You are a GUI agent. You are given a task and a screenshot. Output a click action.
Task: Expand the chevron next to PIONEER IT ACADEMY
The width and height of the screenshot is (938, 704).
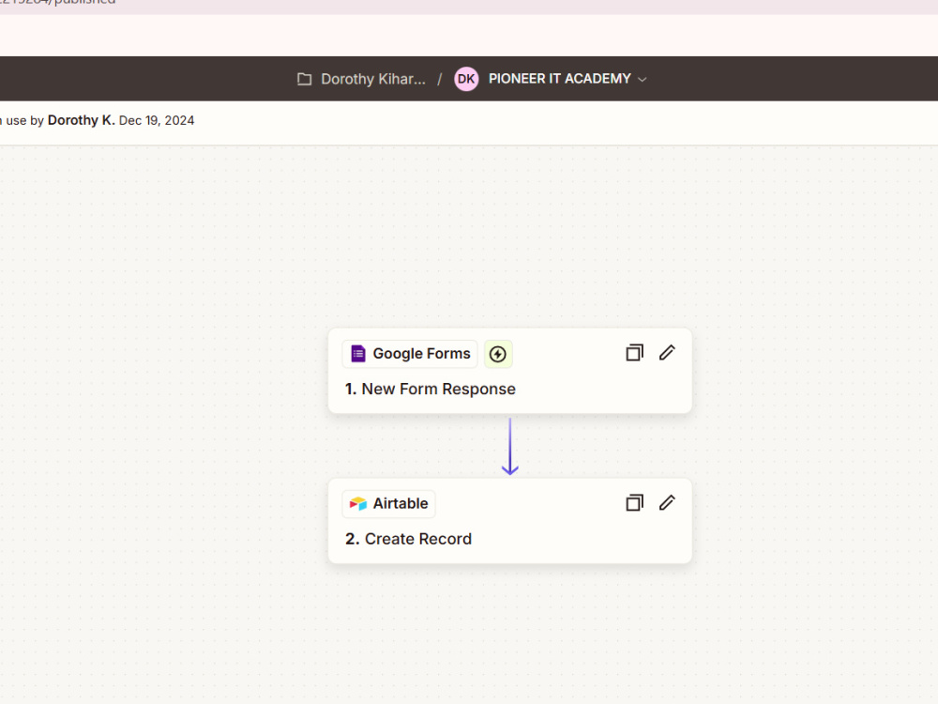pyautogui.click(x=643, y=80)
